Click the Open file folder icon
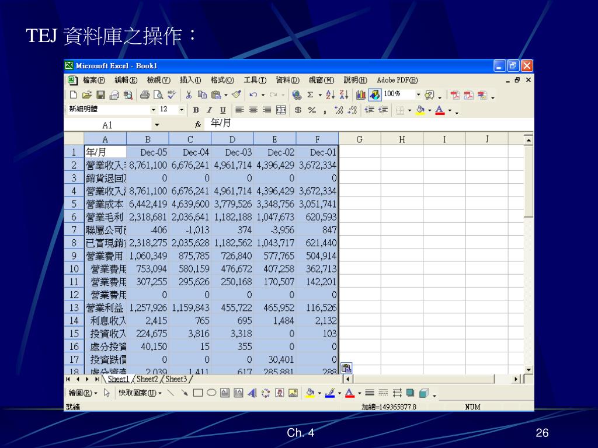The width and height of the screenshot is (598, 448). [87, 95]
